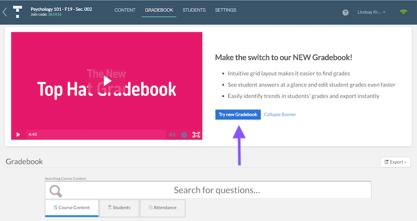Viewport: 417px width, 221px height.
Task: Click the join code 361416
Action: (55, 15)
